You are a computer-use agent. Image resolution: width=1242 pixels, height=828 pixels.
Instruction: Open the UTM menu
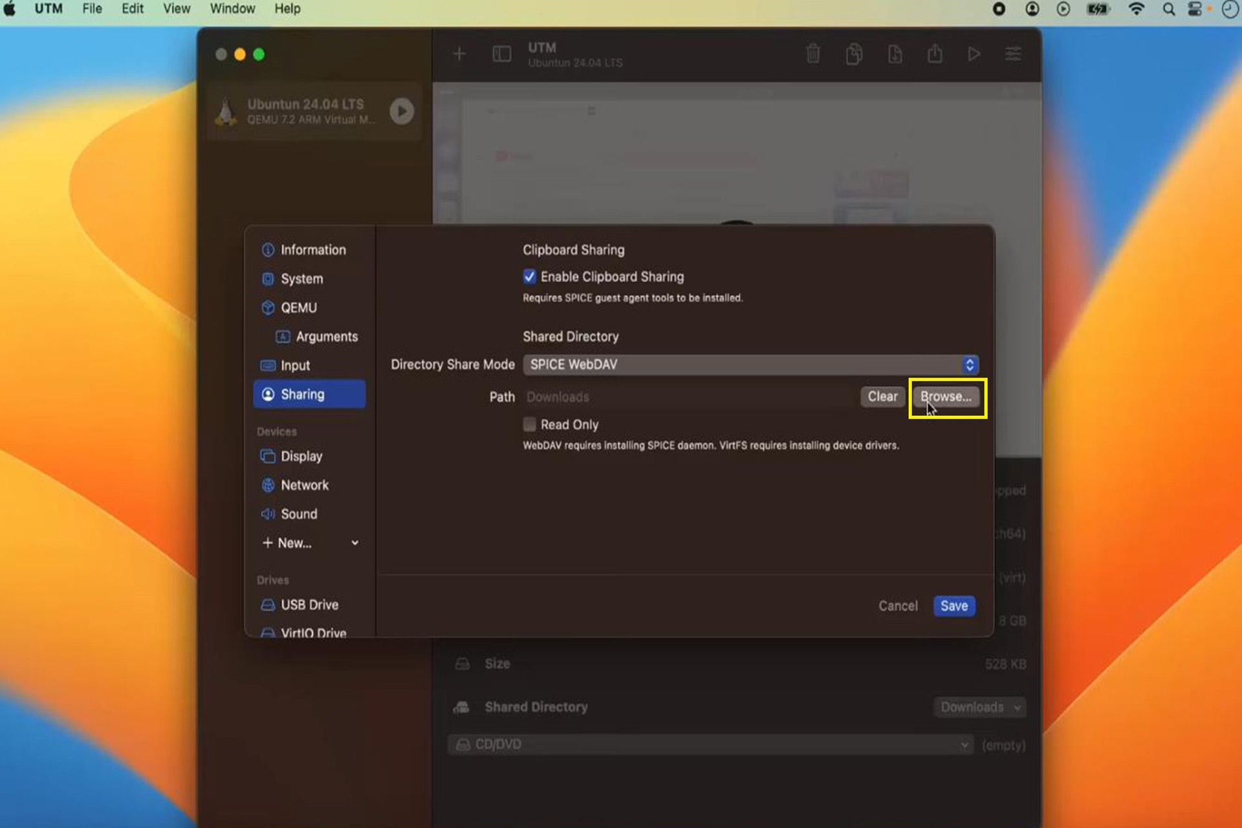[x=49, y=9]
